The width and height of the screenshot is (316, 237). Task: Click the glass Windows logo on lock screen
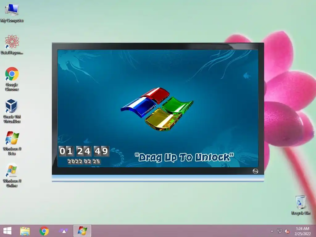point(157,109)
